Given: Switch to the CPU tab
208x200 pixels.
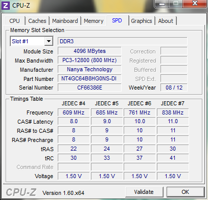Looking at the screenshot, I should pyautogui.click(x=15, y=21).
